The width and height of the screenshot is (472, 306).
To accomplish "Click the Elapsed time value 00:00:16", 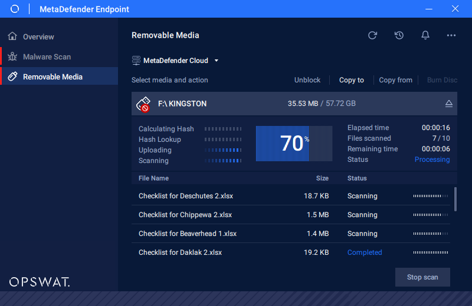I will tap(435, 128).
